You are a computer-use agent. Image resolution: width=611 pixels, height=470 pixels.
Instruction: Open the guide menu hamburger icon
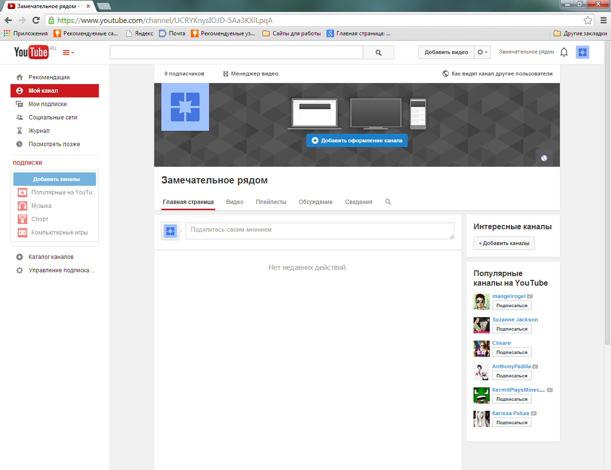pos(68,53)
